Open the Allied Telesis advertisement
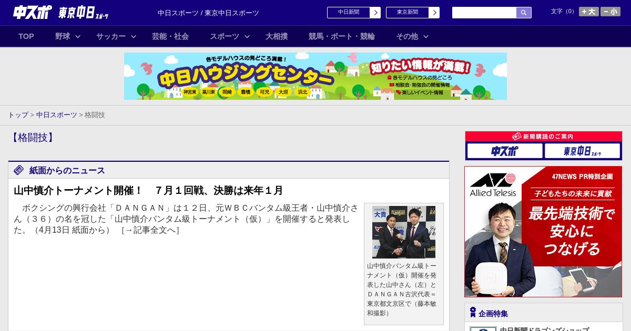The width and height of the screenshot is (631, 331). 543,232
